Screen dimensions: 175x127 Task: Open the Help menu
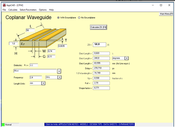pyautogui.click(x=51, y=10)
